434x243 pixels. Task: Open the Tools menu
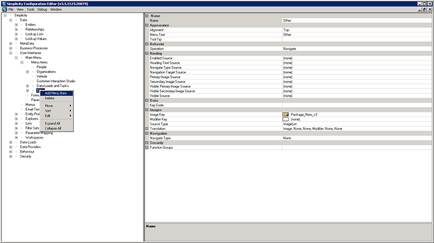click(x=31, y=9)
